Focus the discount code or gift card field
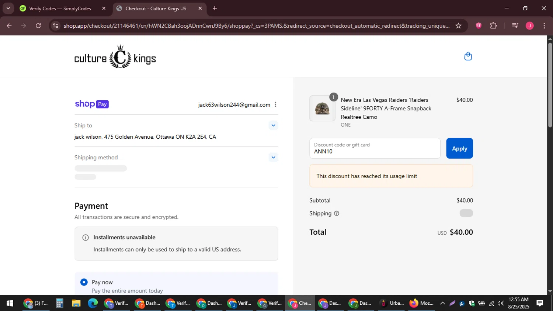The image size is (553, 311). pyautogui.click(x=375, y=148)
